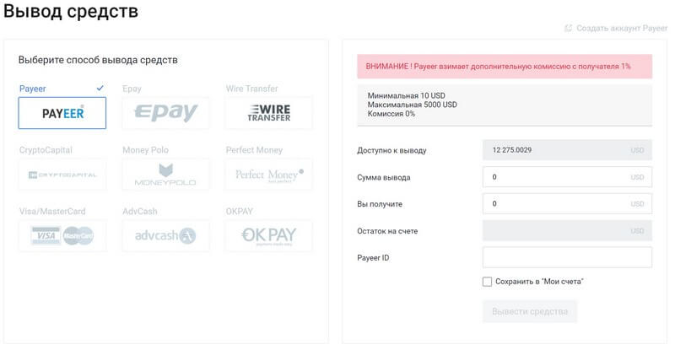Select the Perfect Money logo
This screenshot has height=350, width=675.
(x=268, y=175)
